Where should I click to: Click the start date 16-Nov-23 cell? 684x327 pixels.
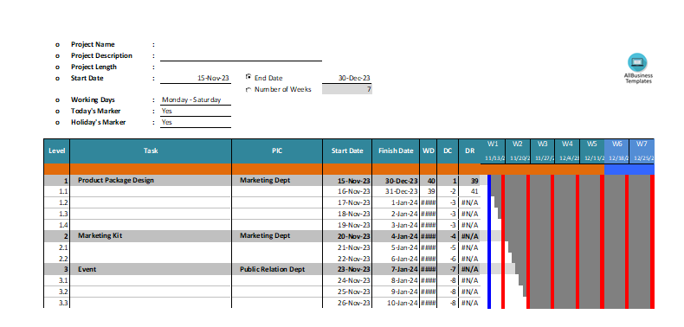[x=347, y=191]
